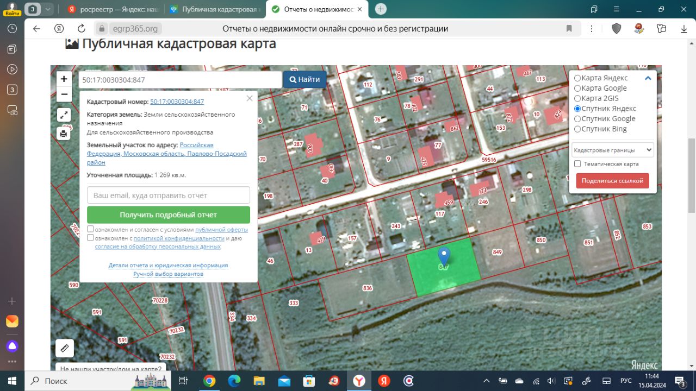Viewport: 696px width, 391px height.
Task: Print the cadastral map
Action: (64, 134)
